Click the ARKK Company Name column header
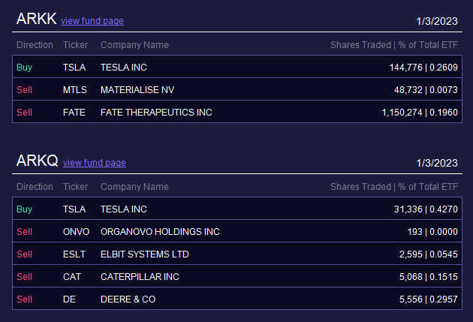 coord(134,45)
